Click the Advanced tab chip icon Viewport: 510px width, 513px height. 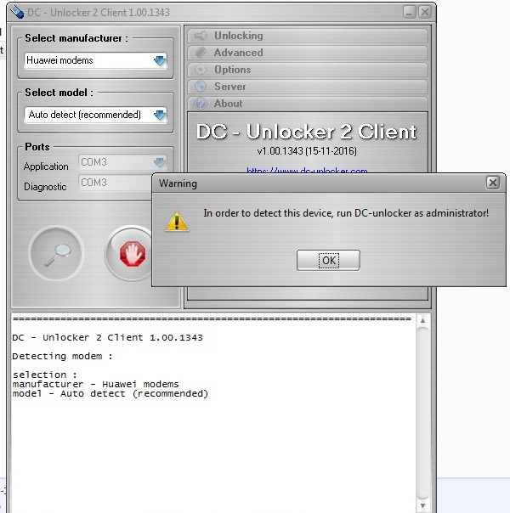pos(201,53)
